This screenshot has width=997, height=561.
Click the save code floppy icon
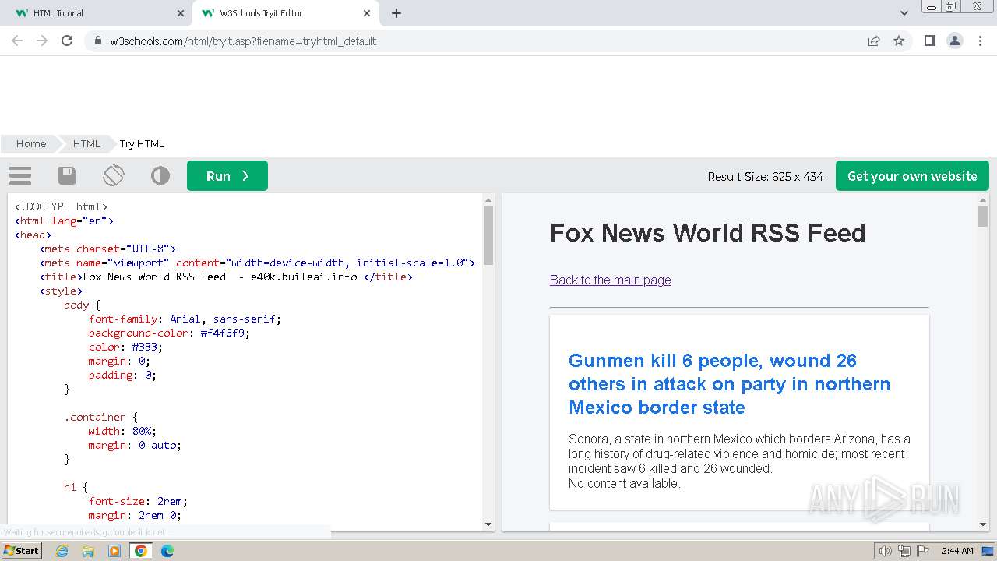click(67, 176)
